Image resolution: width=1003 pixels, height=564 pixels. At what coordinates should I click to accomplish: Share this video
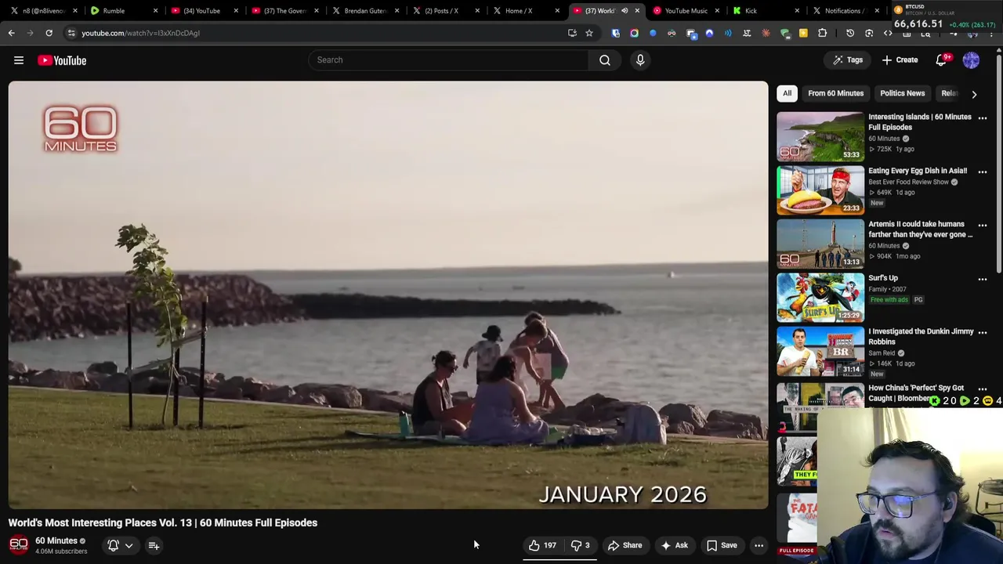pyautogui.click(x=625, y=545)
